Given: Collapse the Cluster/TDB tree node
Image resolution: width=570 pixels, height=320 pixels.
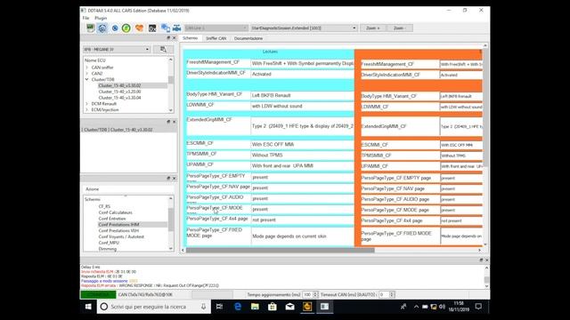Looking at the screenshot, I should 87,79.
